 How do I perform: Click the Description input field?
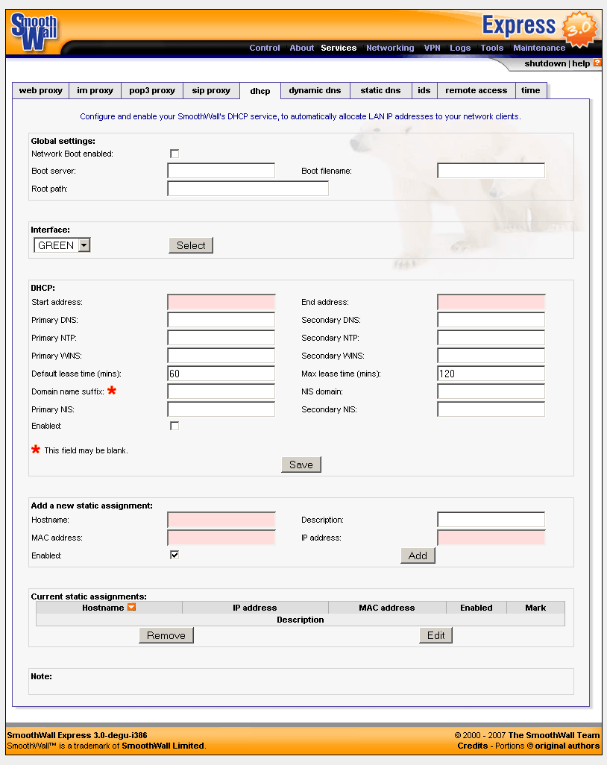[491, 520]
